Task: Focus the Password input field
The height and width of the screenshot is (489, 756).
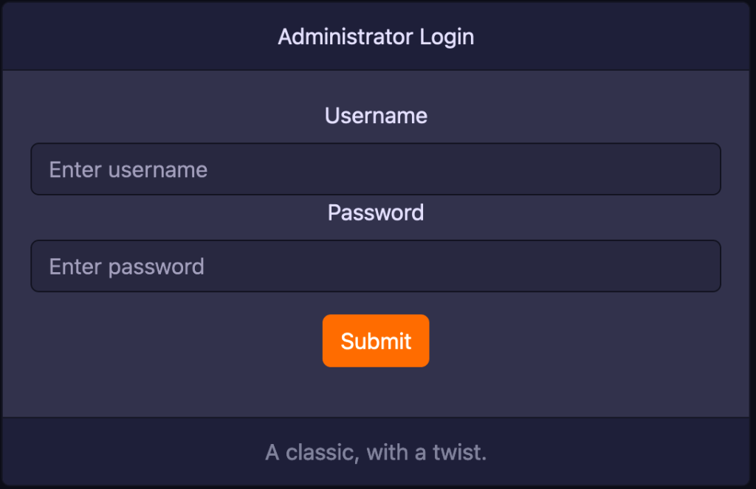Action: [375, 266]
